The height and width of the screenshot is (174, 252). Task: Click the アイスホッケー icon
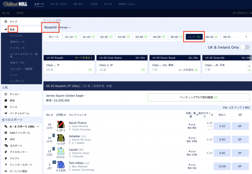pyautogui.click(x=6, y=152)
